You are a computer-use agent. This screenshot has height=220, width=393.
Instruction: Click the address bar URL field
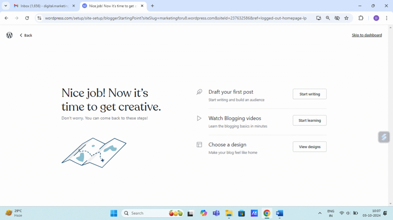click(x=177, y=18)
